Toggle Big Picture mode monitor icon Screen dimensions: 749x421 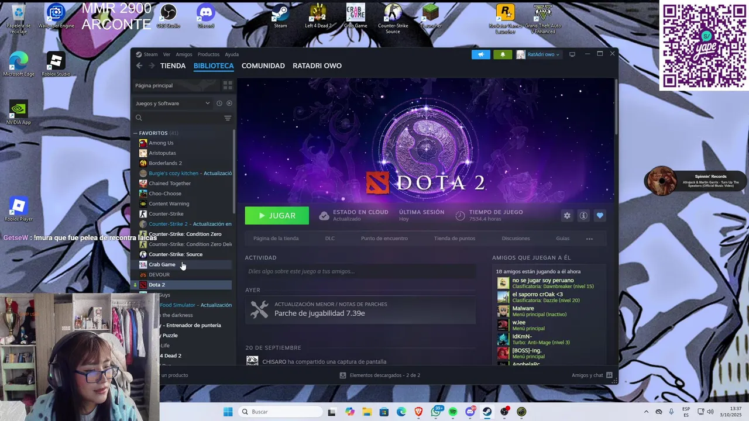(x=572, y=54)
